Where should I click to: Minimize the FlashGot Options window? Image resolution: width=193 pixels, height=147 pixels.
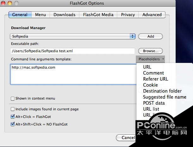coord(10,3)
